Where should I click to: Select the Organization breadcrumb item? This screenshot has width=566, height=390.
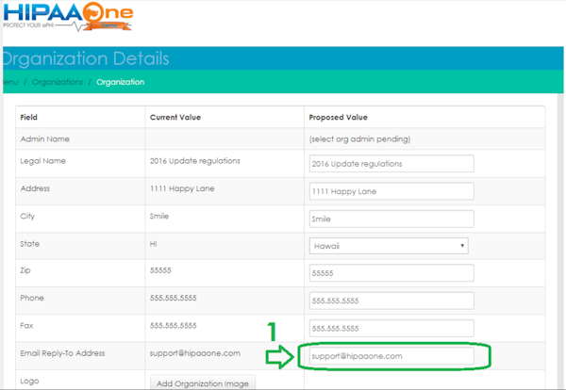click(x=120, y=82)
